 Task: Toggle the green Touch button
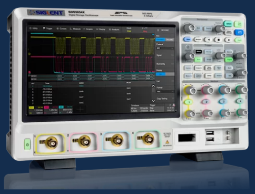click(x=239, y=40)
